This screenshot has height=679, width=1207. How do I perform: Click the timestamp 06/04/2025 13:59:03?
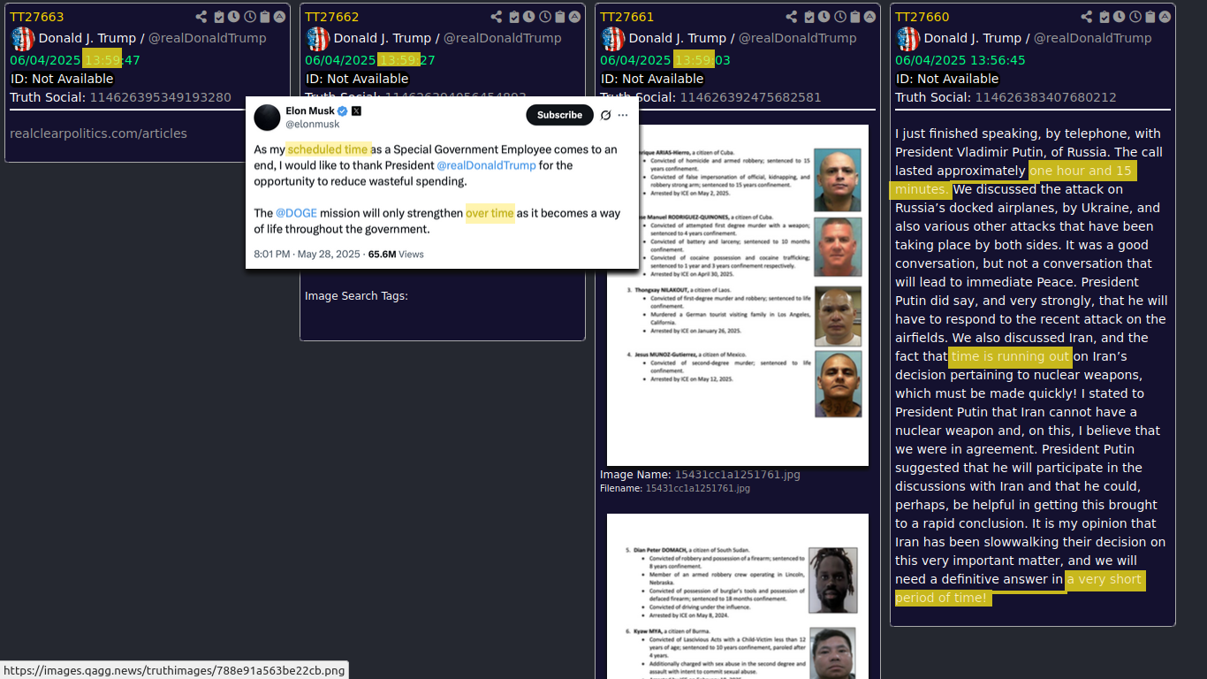pos(665,60)
